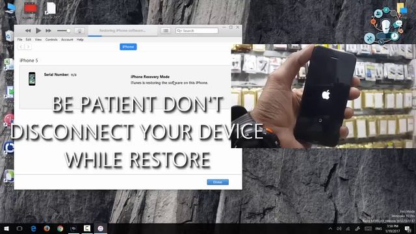Click the iPhone 5 device name

[x=29, y=60]
